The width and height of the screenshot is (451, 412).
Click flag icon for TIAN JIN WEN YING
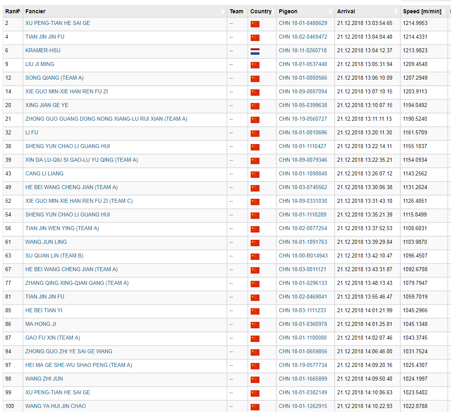(255, 229)
